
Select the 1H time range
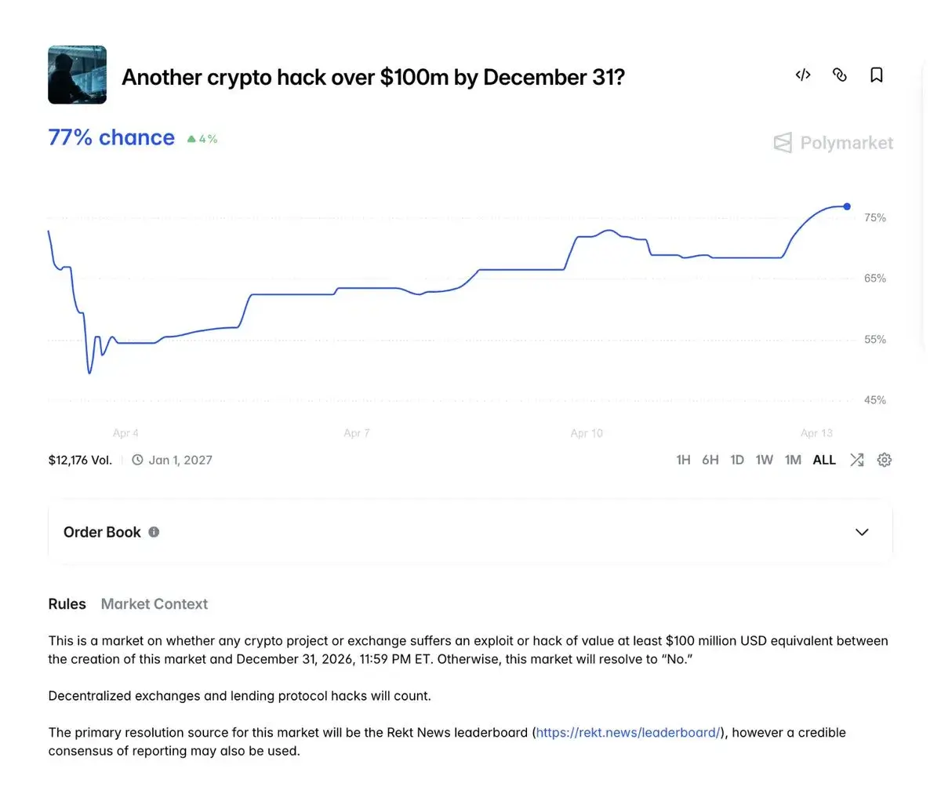[x=683, y=460]
